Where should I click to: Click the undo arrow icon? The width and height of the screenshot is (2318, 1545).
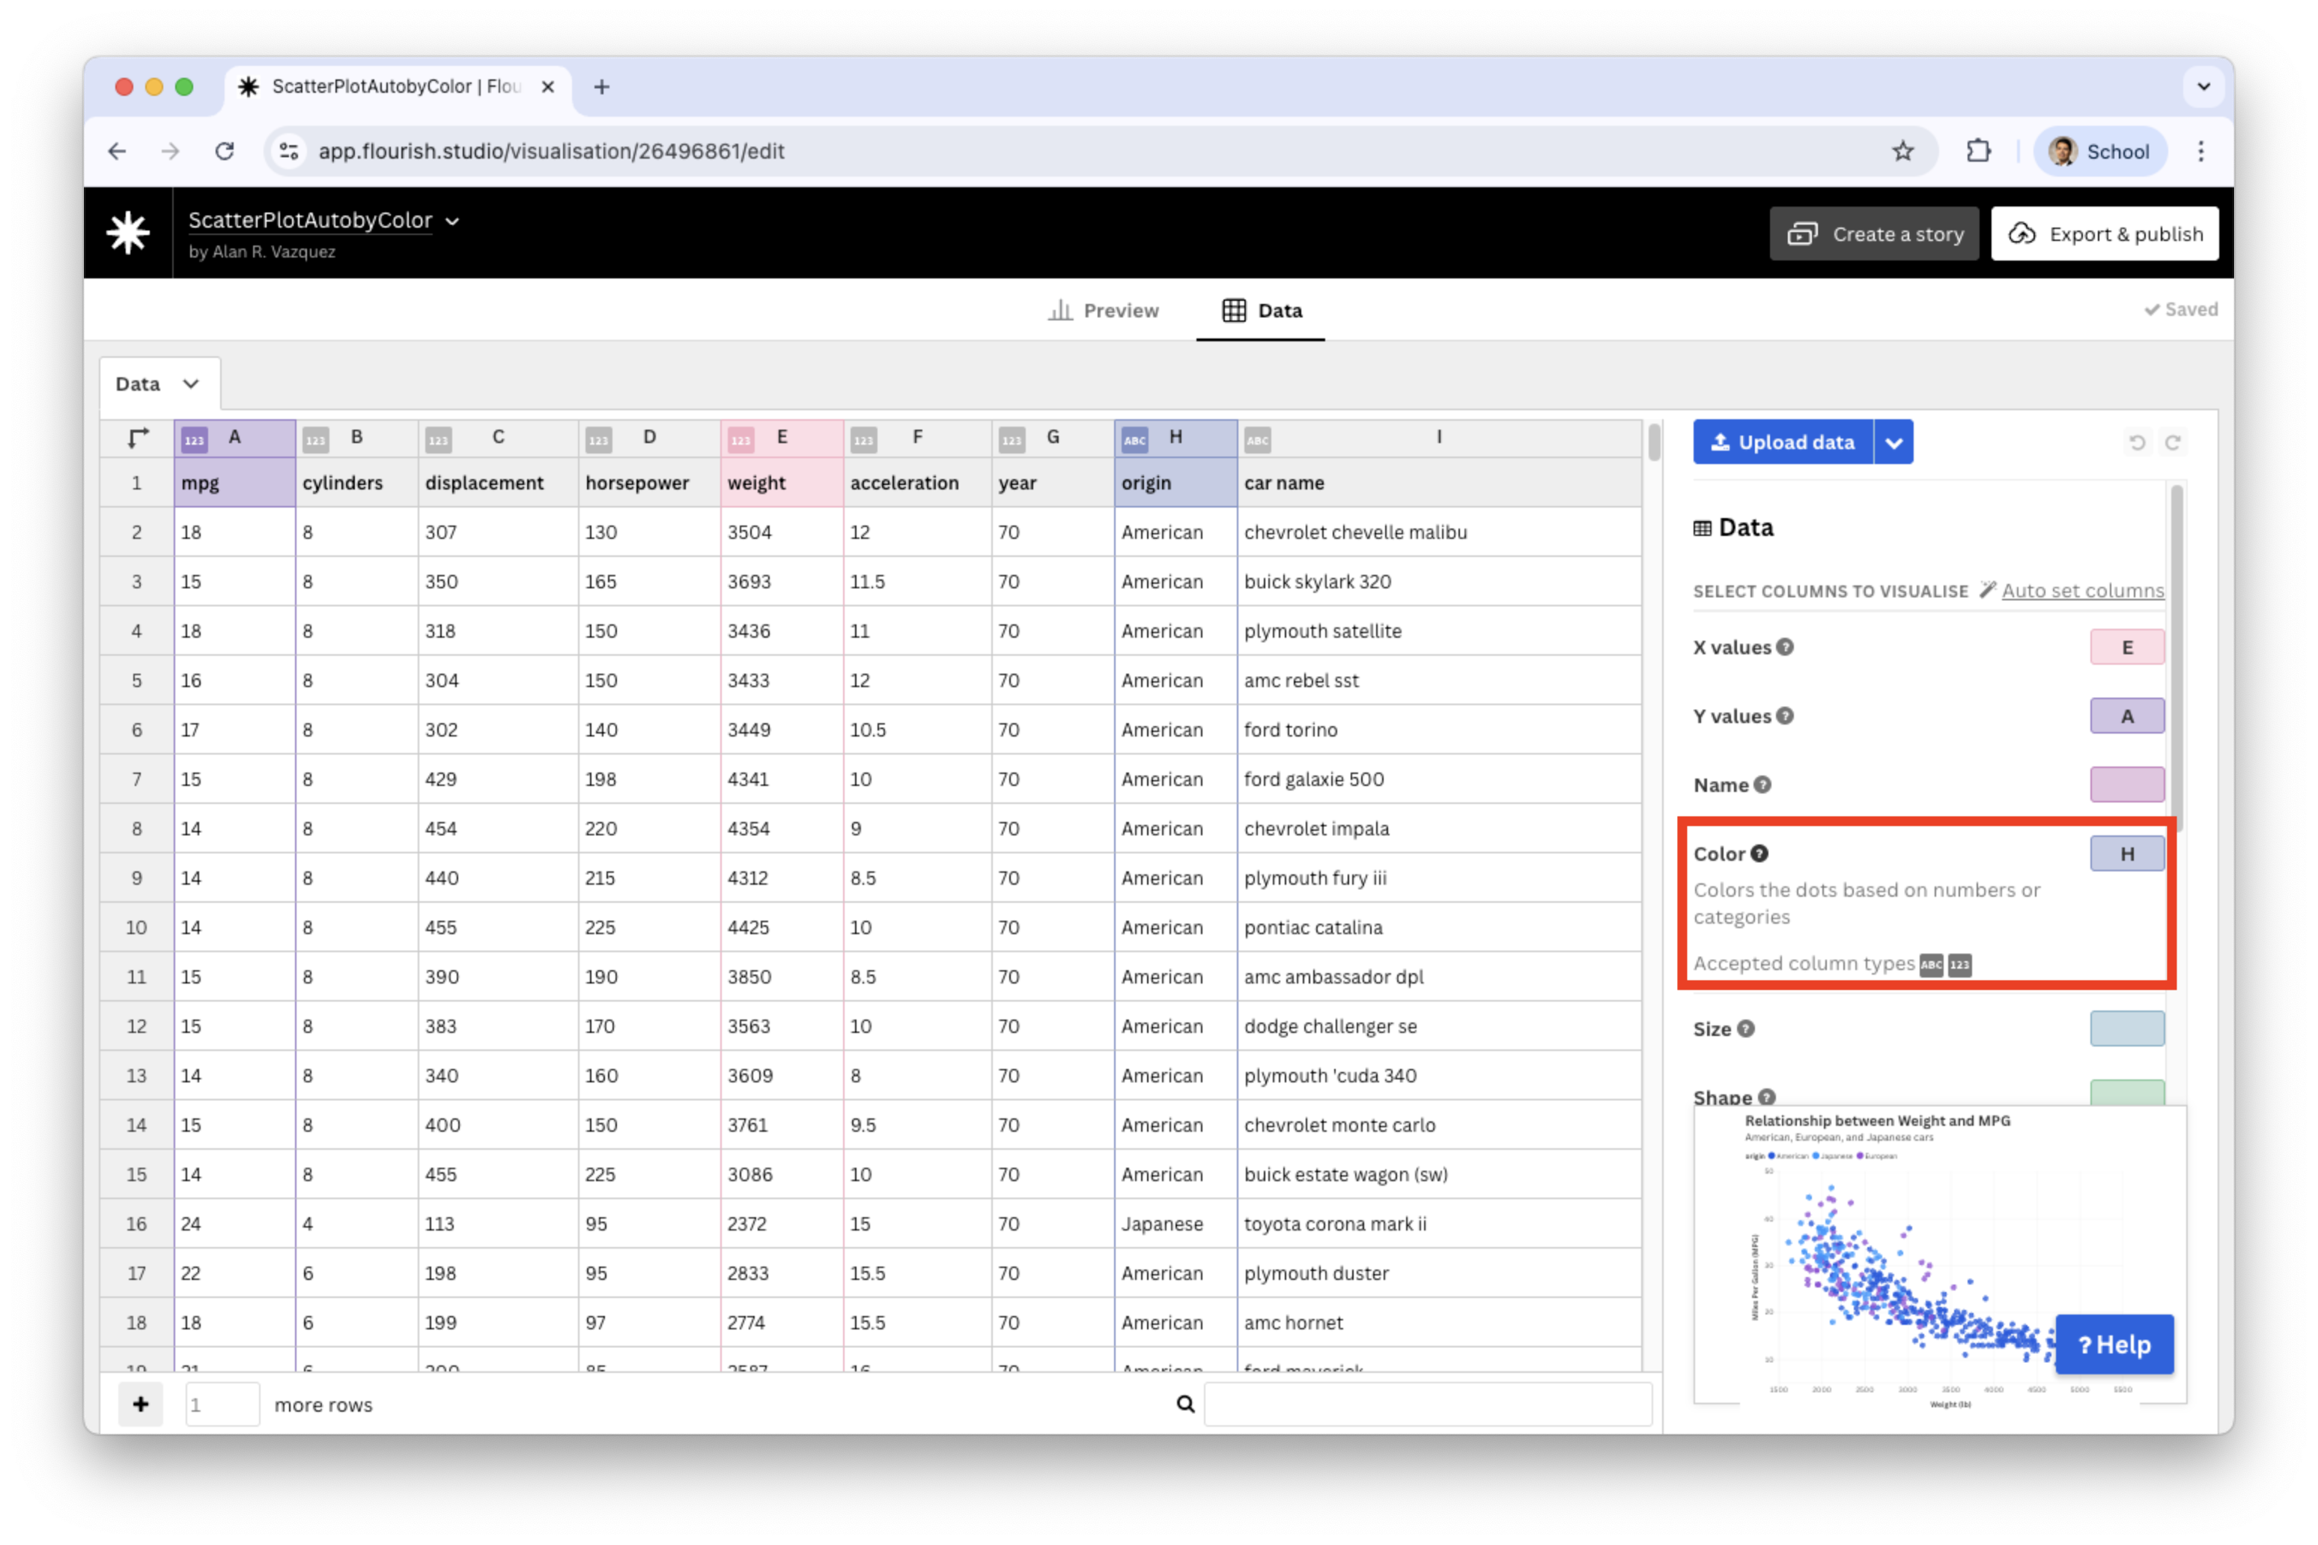click(2137, 442)
